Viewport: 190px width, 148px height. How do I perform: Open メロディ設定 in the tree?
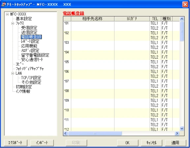30,51
